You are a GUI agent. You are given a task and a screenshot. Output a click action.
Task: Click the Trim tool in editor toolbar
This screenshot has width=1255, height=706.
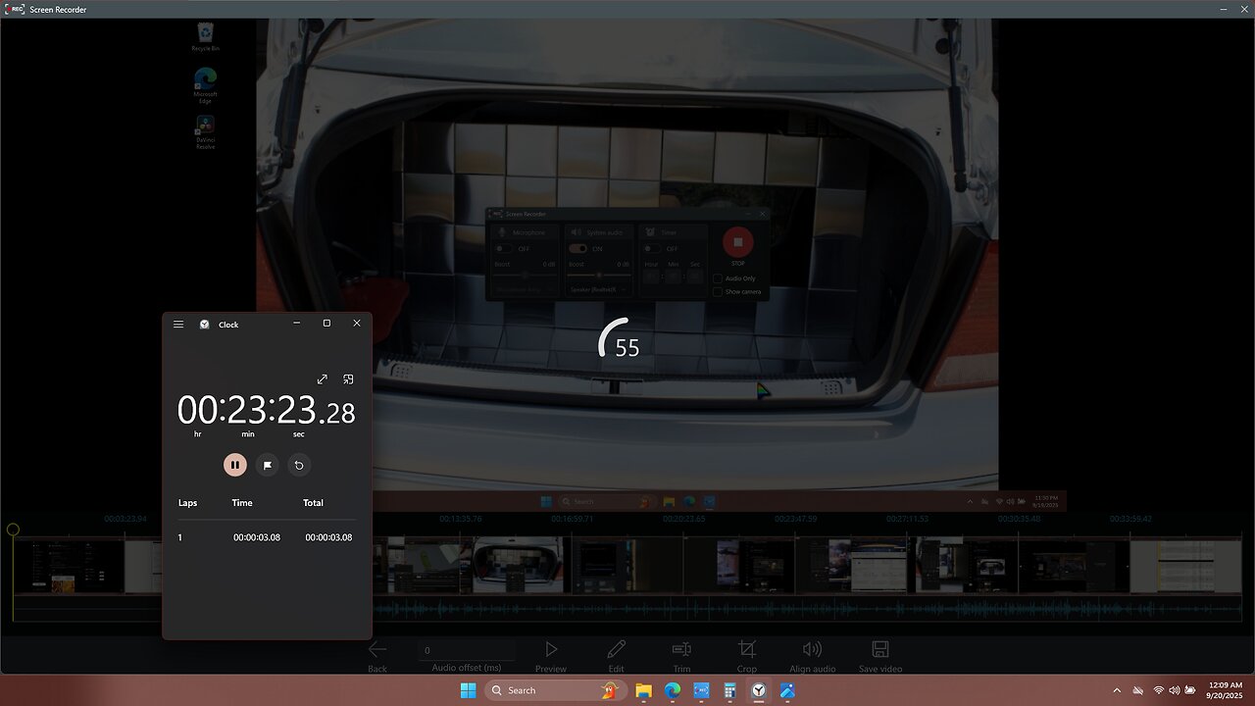click(681, 650)
